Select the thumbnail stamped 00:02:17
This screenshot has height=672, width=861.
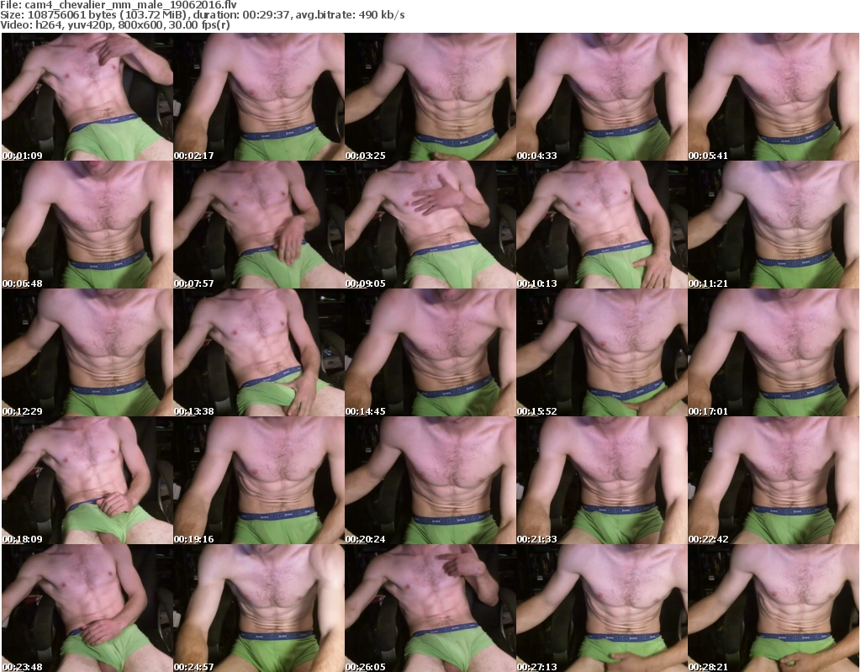pos(259,97)
